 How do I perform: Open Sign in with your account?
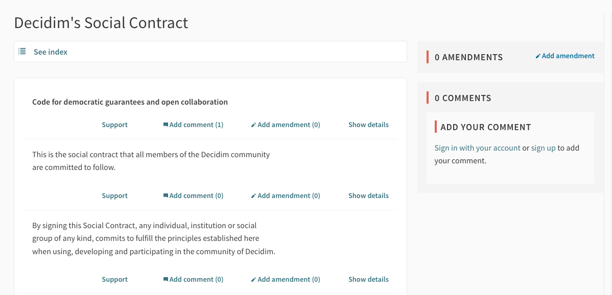point(477,147)
